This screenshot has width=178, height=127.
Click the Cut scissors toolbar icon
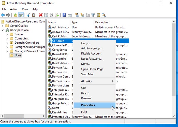point(28,15)
